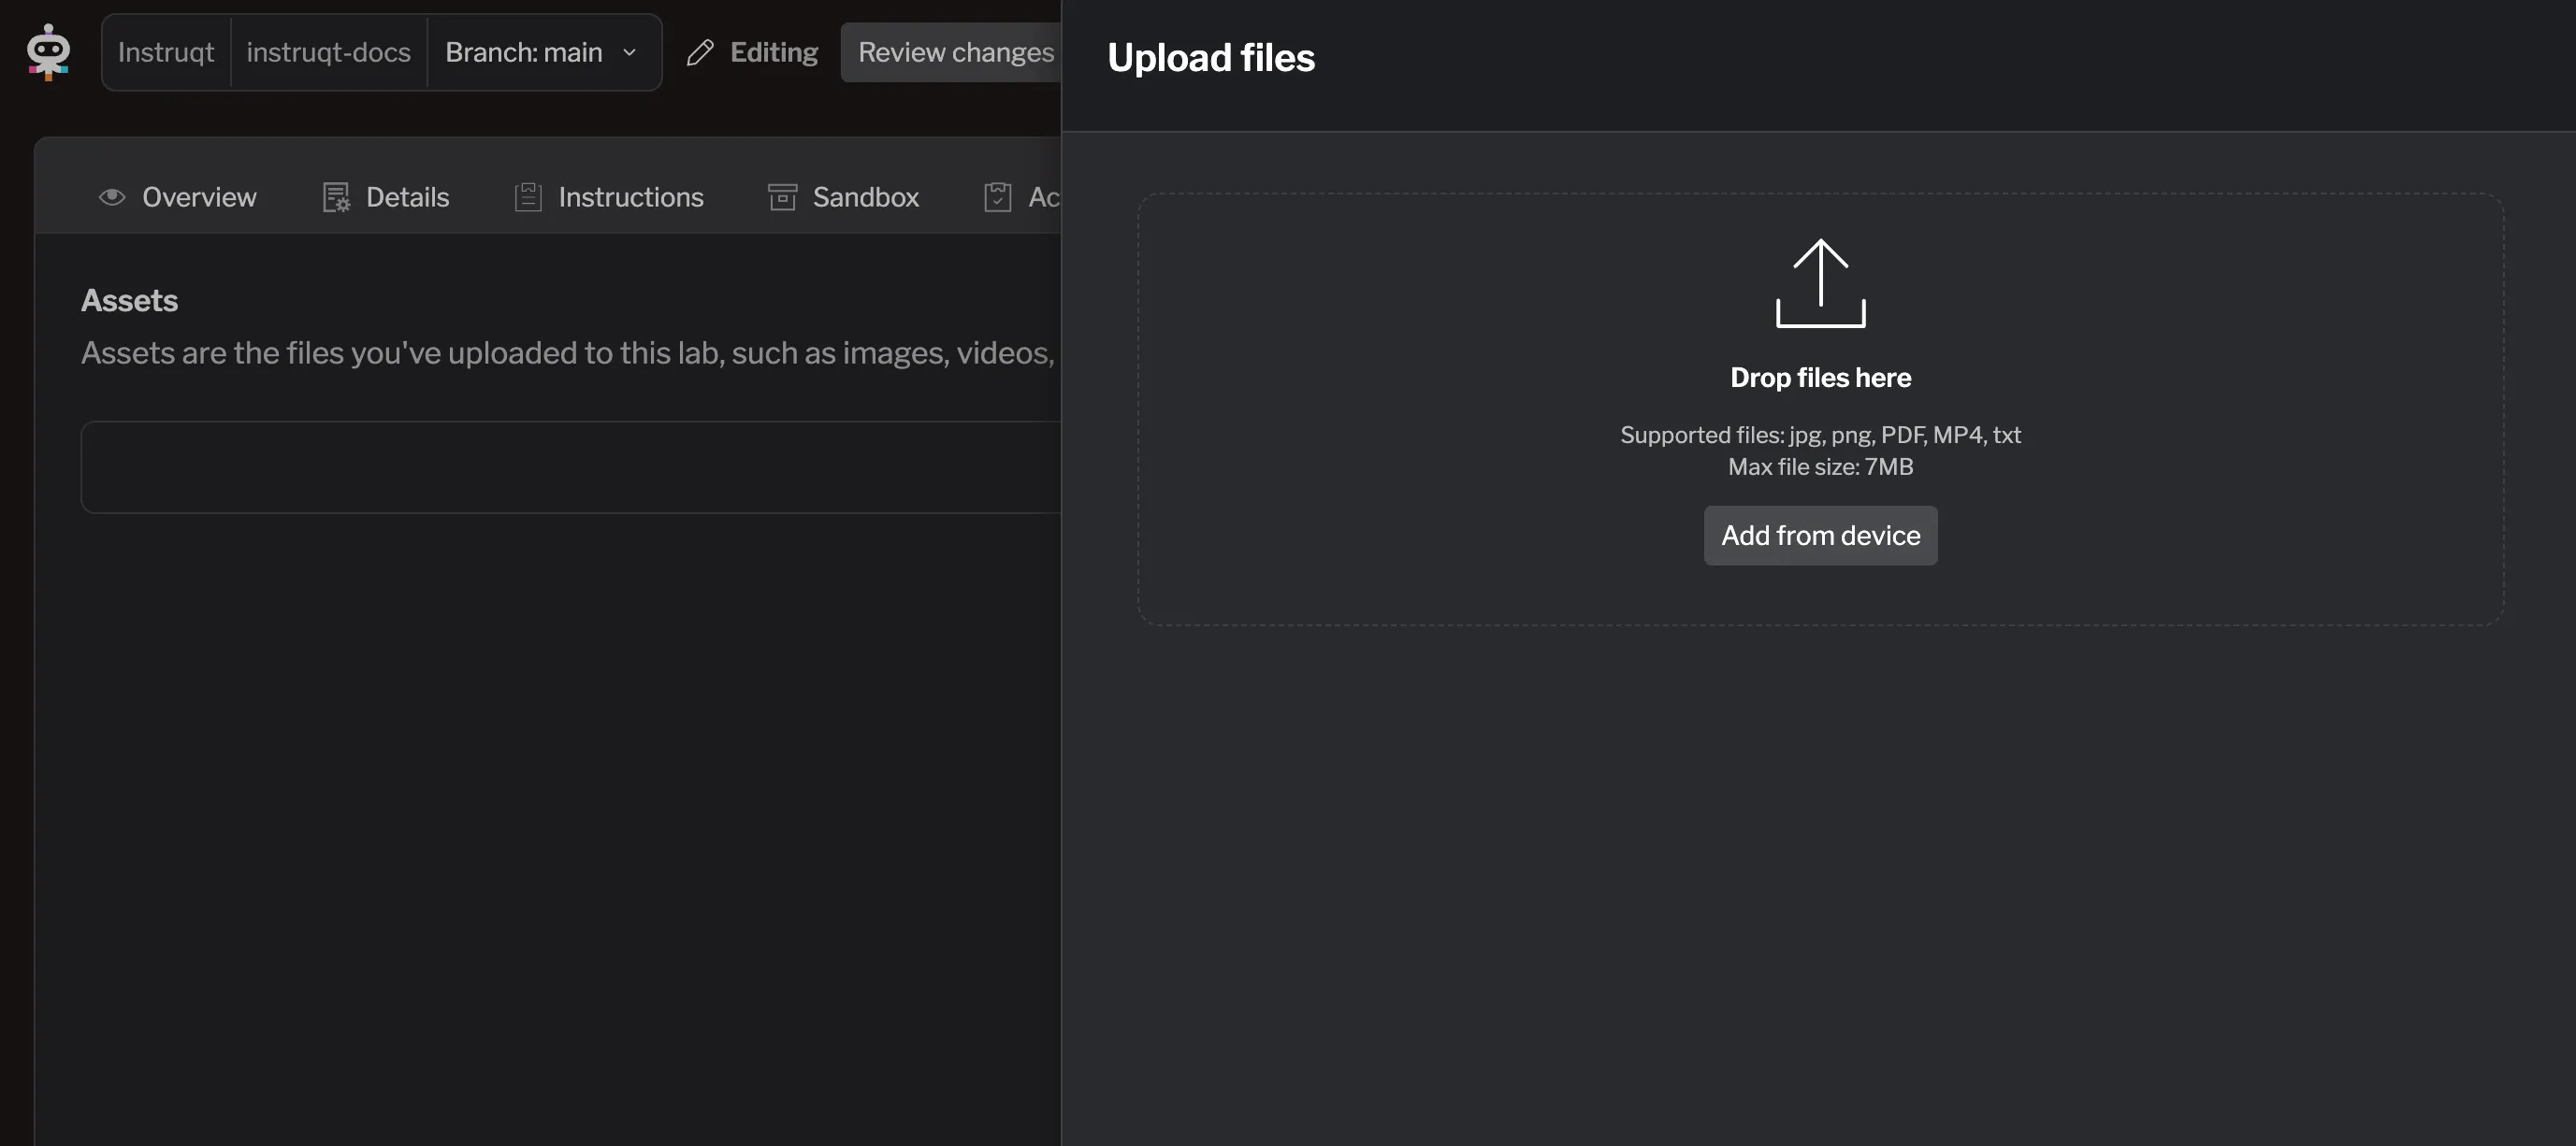Select the eye icon on the Overview tab
Screen dimensions: 2576x1146
(111, 197)
